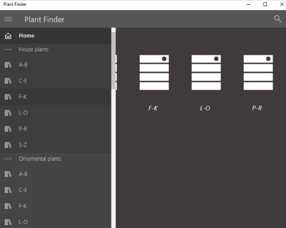Click the F-K drawer cabinet tile
The height and width of the screenshot is (228, 286).
point(154,73)
